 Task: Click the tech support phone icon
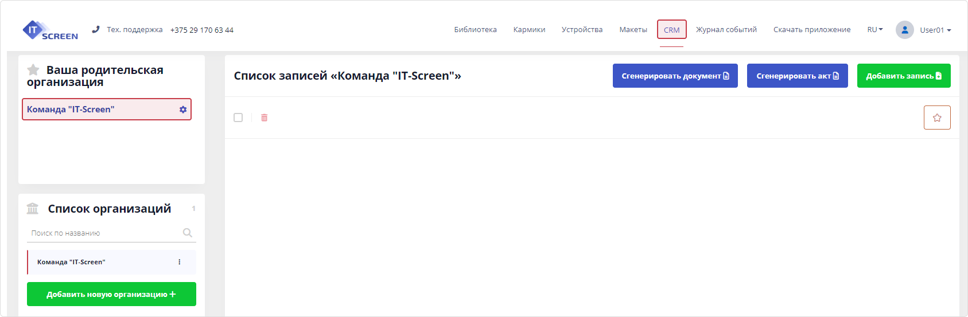coord(96,29)
